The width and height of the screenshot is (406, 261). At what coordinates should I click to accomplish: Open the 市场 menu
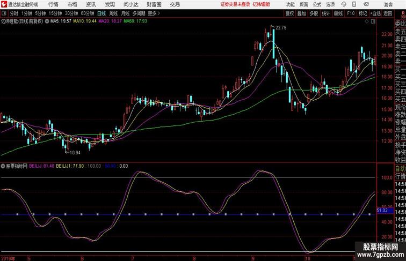click(73, 4)
